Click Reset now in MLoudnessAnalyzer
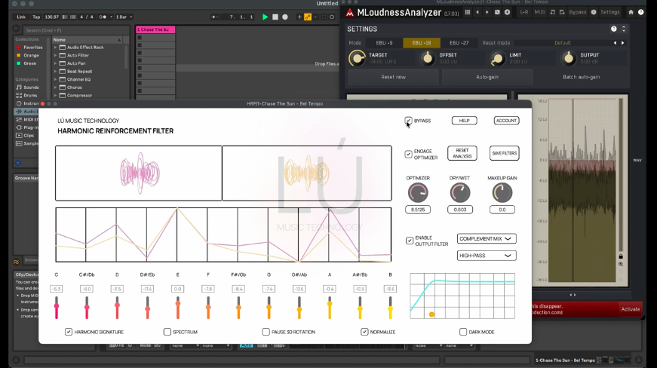The width and height of the screenshot is (657, 368). 394,77
